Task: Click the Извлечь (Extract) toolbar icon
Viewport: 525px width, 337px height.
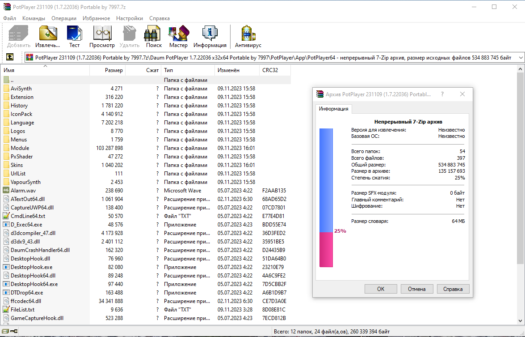Action: click(x=47, y=33)
